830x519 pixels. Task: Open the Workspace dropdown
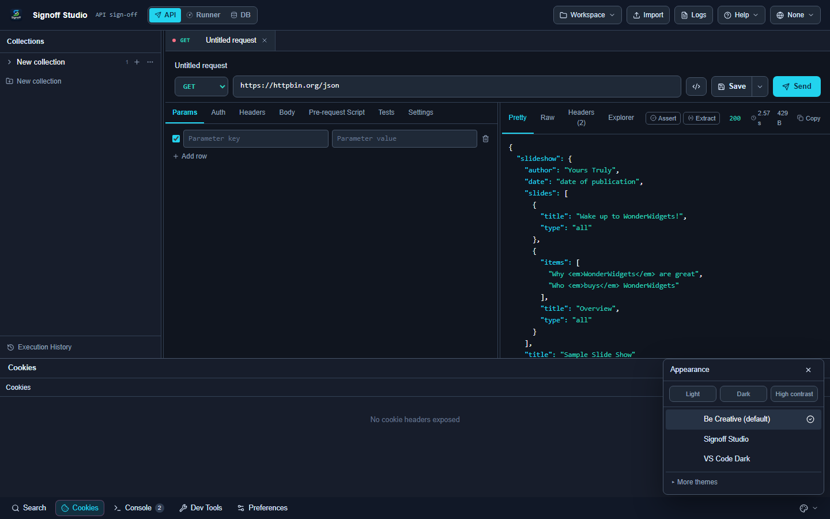(x=587, y=15)
